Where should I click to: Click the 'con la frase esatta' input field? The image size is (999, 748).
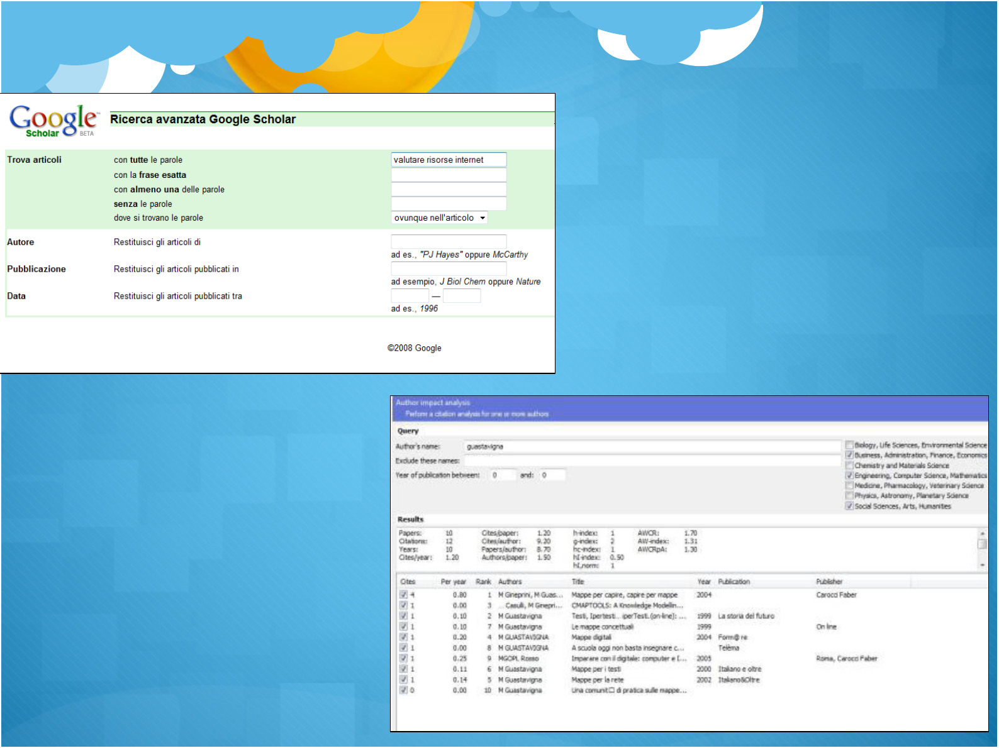tap(449, 175)
